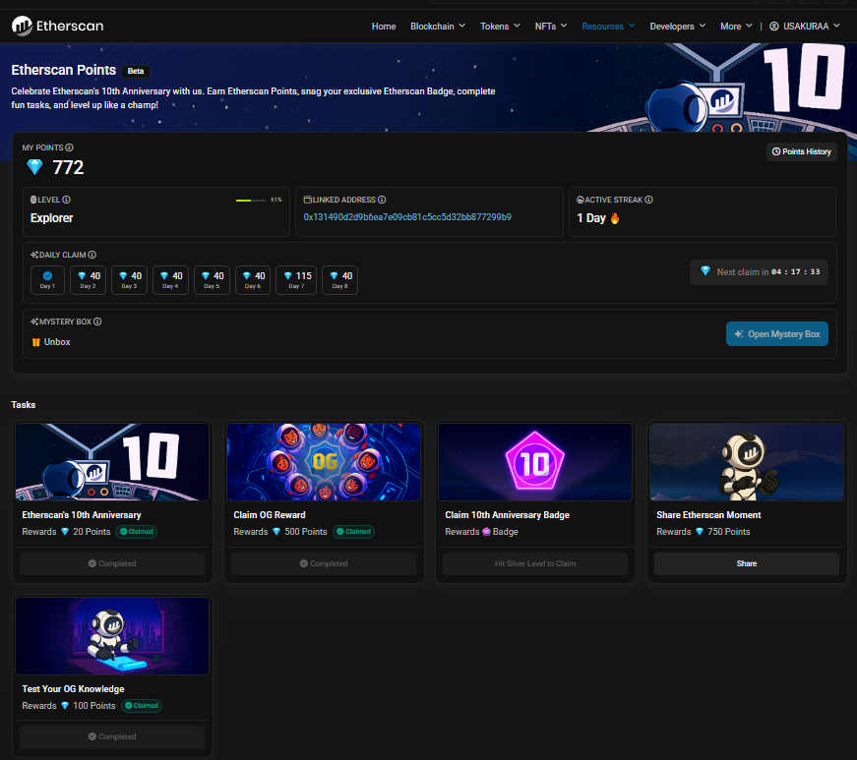
Task: Click the Explorer level progress bar
Action: (x=251, y=201)
